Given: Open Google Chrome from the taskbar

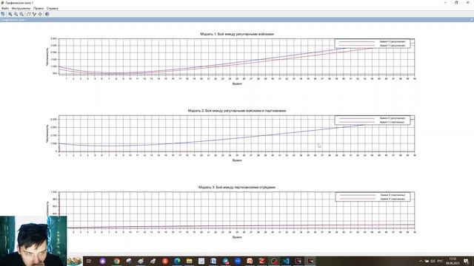Looking at the screenshot, I should coord(117,261).
